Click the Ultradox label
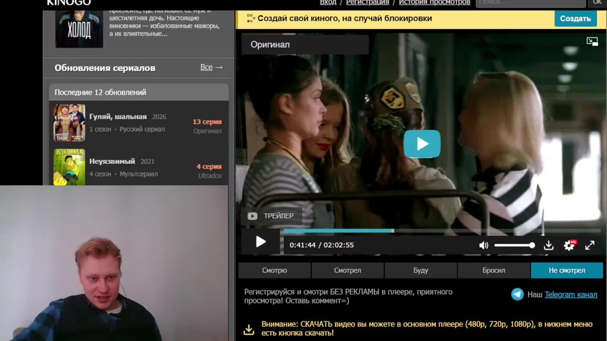 click(210, 176)
